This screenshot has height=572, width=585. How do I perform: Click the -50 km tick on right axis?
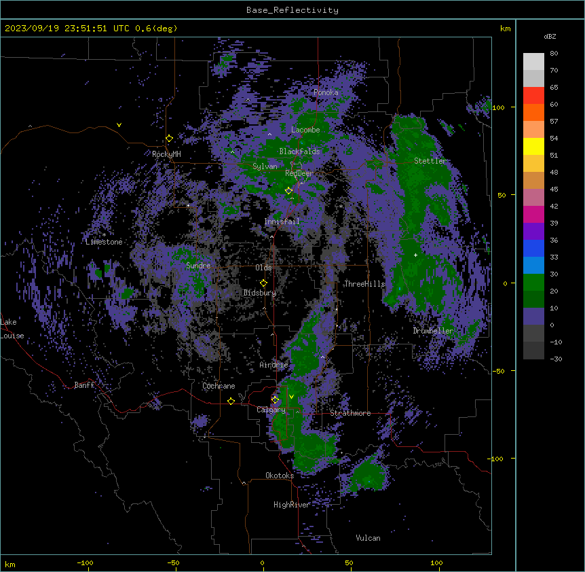498,371
